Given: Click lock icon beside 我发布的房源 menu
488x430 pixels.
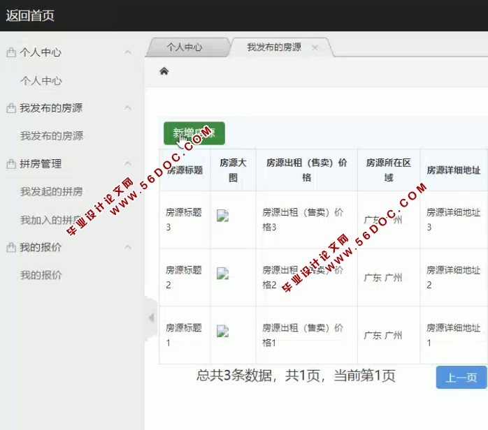Looking at the screenshot, I should click(11, 108).
